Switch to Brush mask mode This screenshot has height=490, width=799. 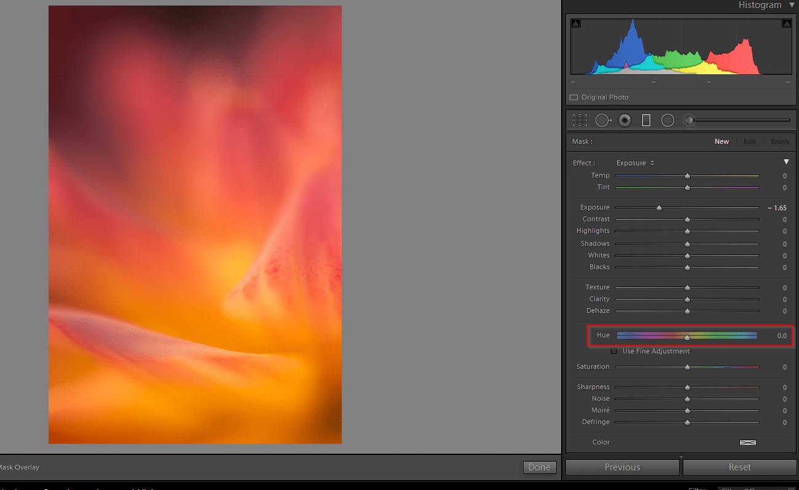coord(779,141)
